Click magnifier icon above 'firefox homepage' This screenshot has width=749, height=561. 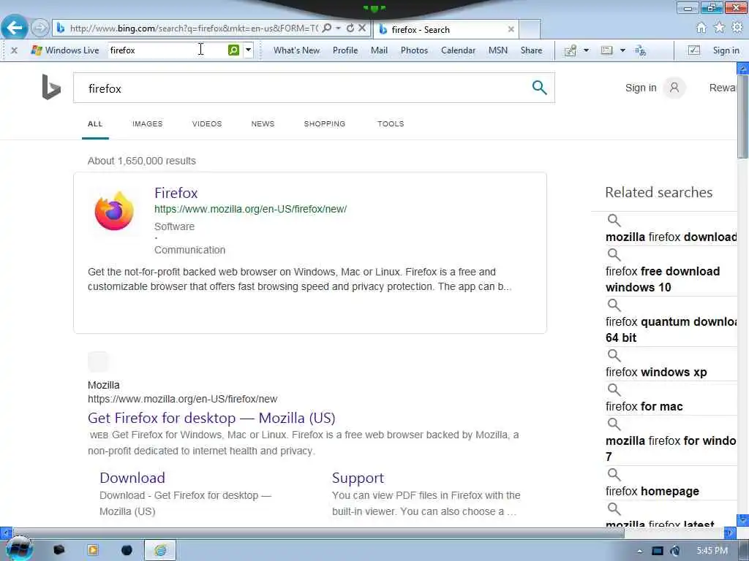(614, 475)
